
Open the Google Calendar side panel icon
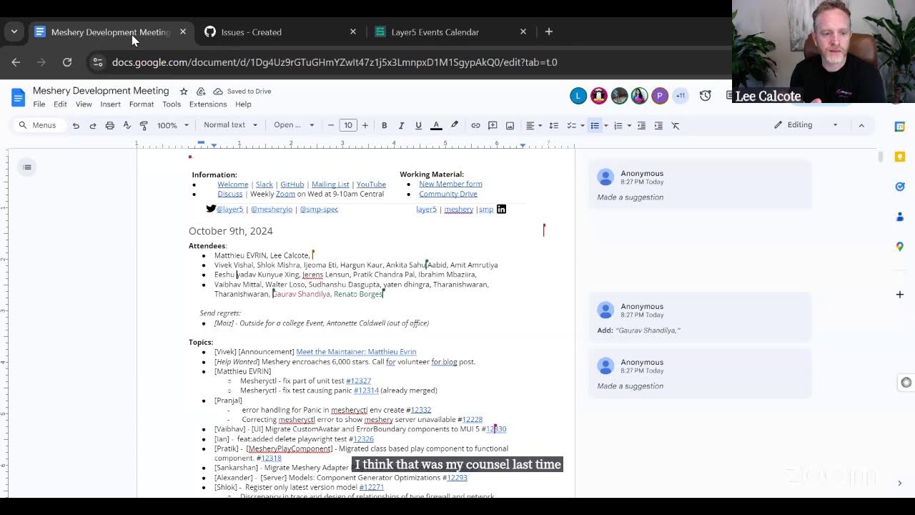click(x=900, y=127)
